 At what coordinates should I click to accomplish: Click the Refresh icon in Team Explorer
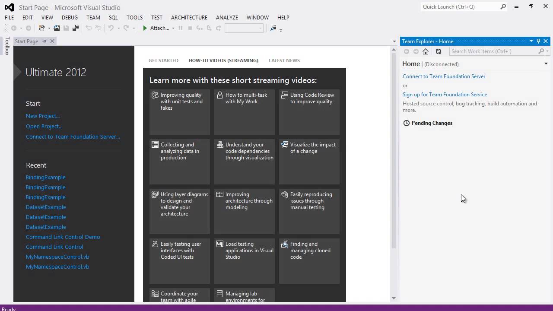tap(439, 51)
